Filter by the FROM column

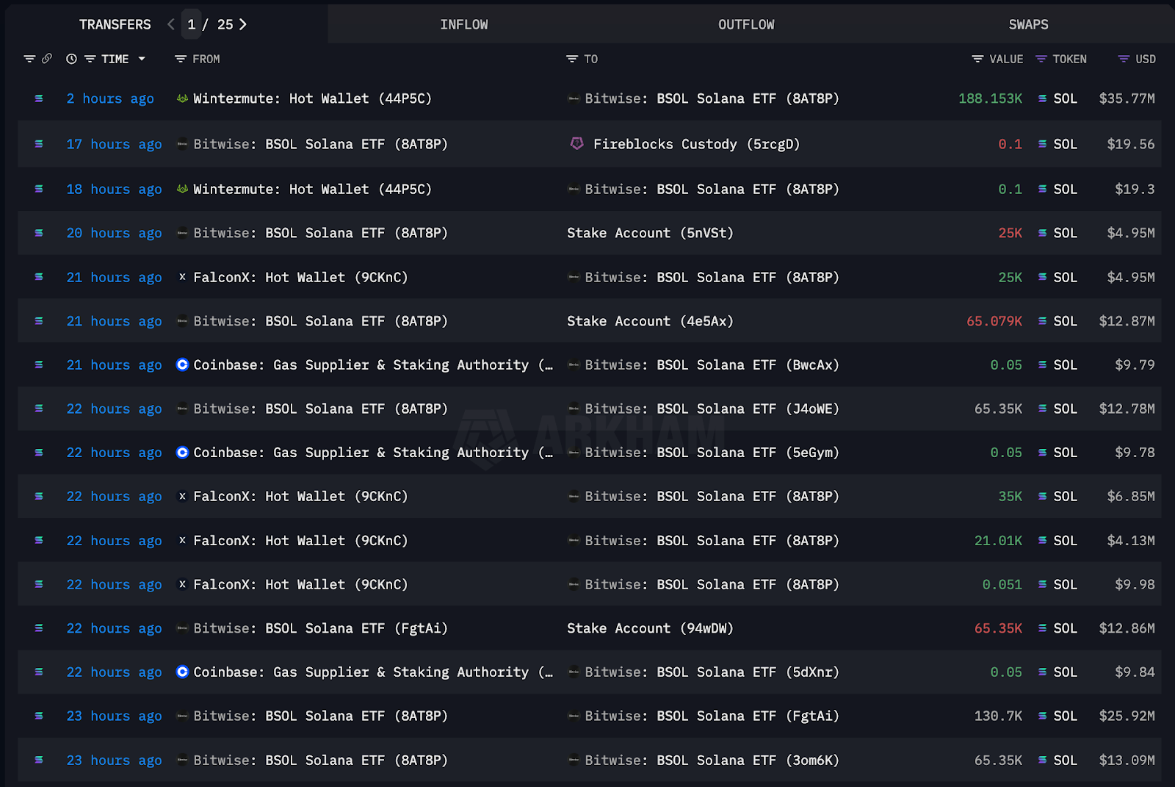(x=181, y=59)
